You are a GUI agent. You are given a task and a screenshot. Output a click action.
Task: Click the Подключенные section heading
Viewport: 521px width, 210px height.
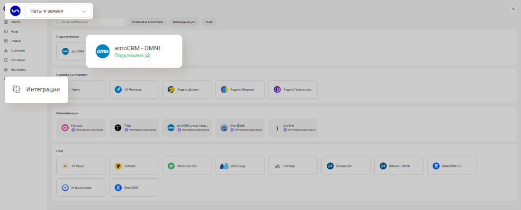point(67,36)
